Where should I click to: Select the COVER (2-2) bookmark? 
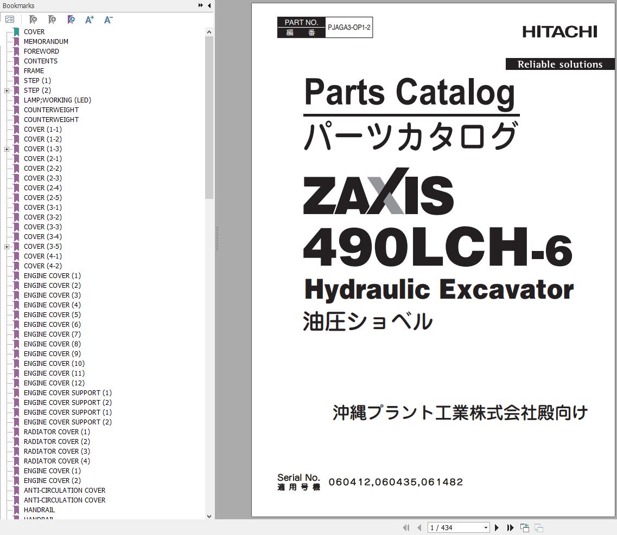pos(43,168)
